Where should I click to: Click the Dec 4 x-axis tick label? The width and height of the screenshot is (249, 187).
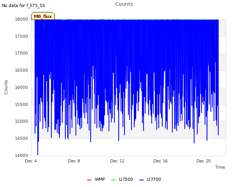[31, 161]
